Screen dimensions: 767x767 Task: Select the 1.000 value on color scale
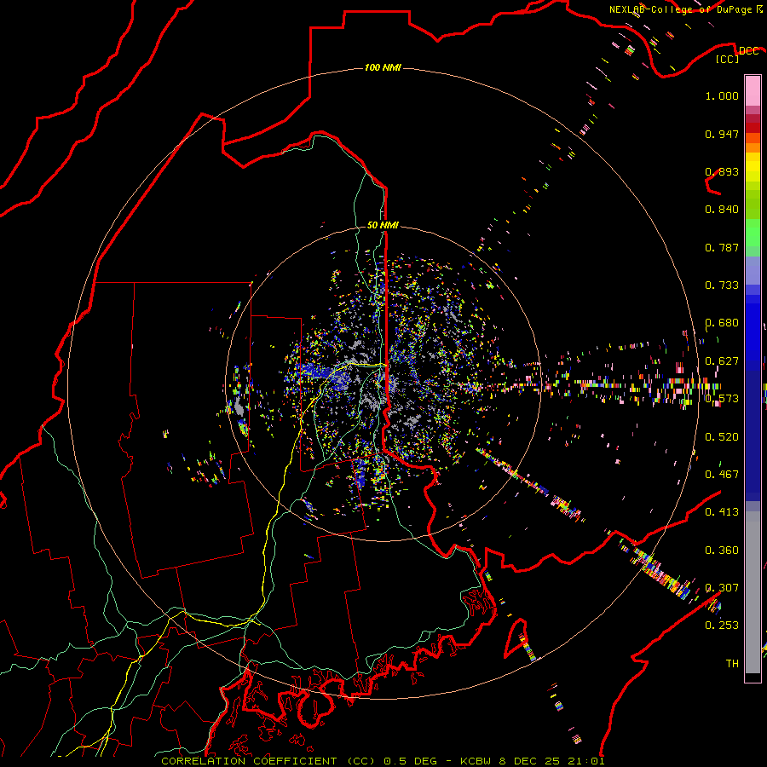[x=722, y=95]
